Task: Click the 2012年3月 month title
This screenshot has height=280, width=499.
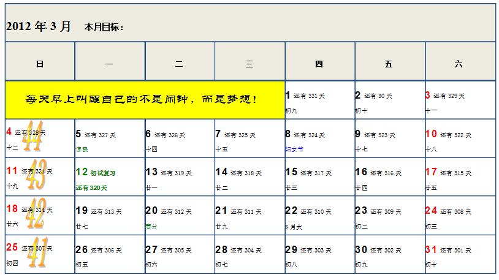Action: 39,27
